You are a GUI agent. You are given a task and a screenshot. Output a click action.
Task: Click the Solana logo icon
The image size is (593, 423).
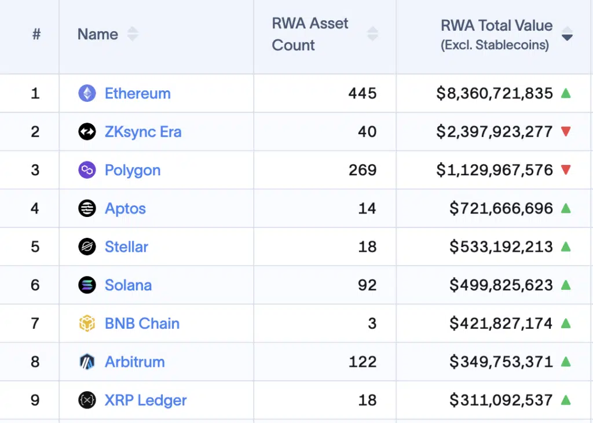[87, 285]
